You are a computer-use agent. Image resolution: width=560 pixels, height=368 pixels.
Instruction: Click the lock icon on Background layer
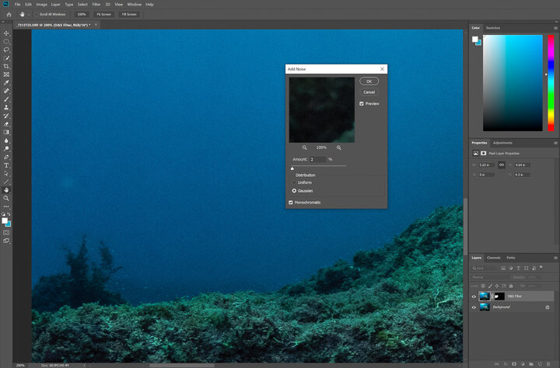pos(547,307)
